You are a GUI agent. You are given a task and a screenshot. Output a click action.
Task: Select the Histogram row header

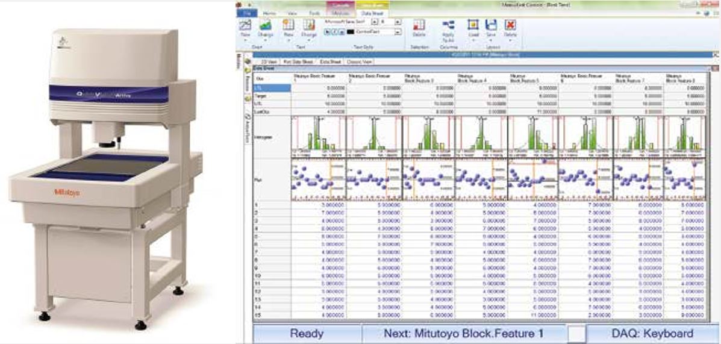click(272, 137)
